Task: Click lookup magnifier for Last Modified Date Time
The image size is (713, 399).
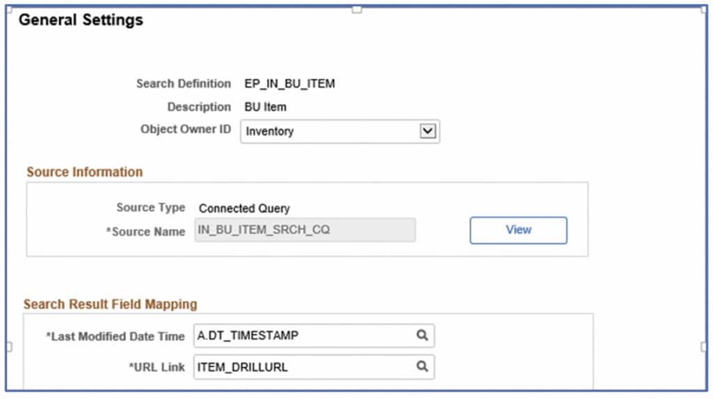Action: click(x=422, y=336)
